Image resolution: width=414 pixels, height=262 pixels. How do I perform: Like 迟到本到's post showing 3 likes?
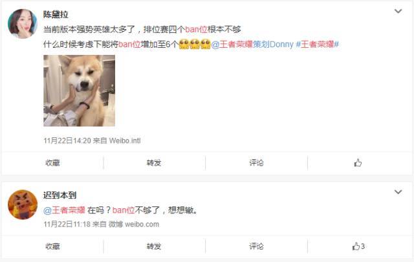tap(358, 246)
